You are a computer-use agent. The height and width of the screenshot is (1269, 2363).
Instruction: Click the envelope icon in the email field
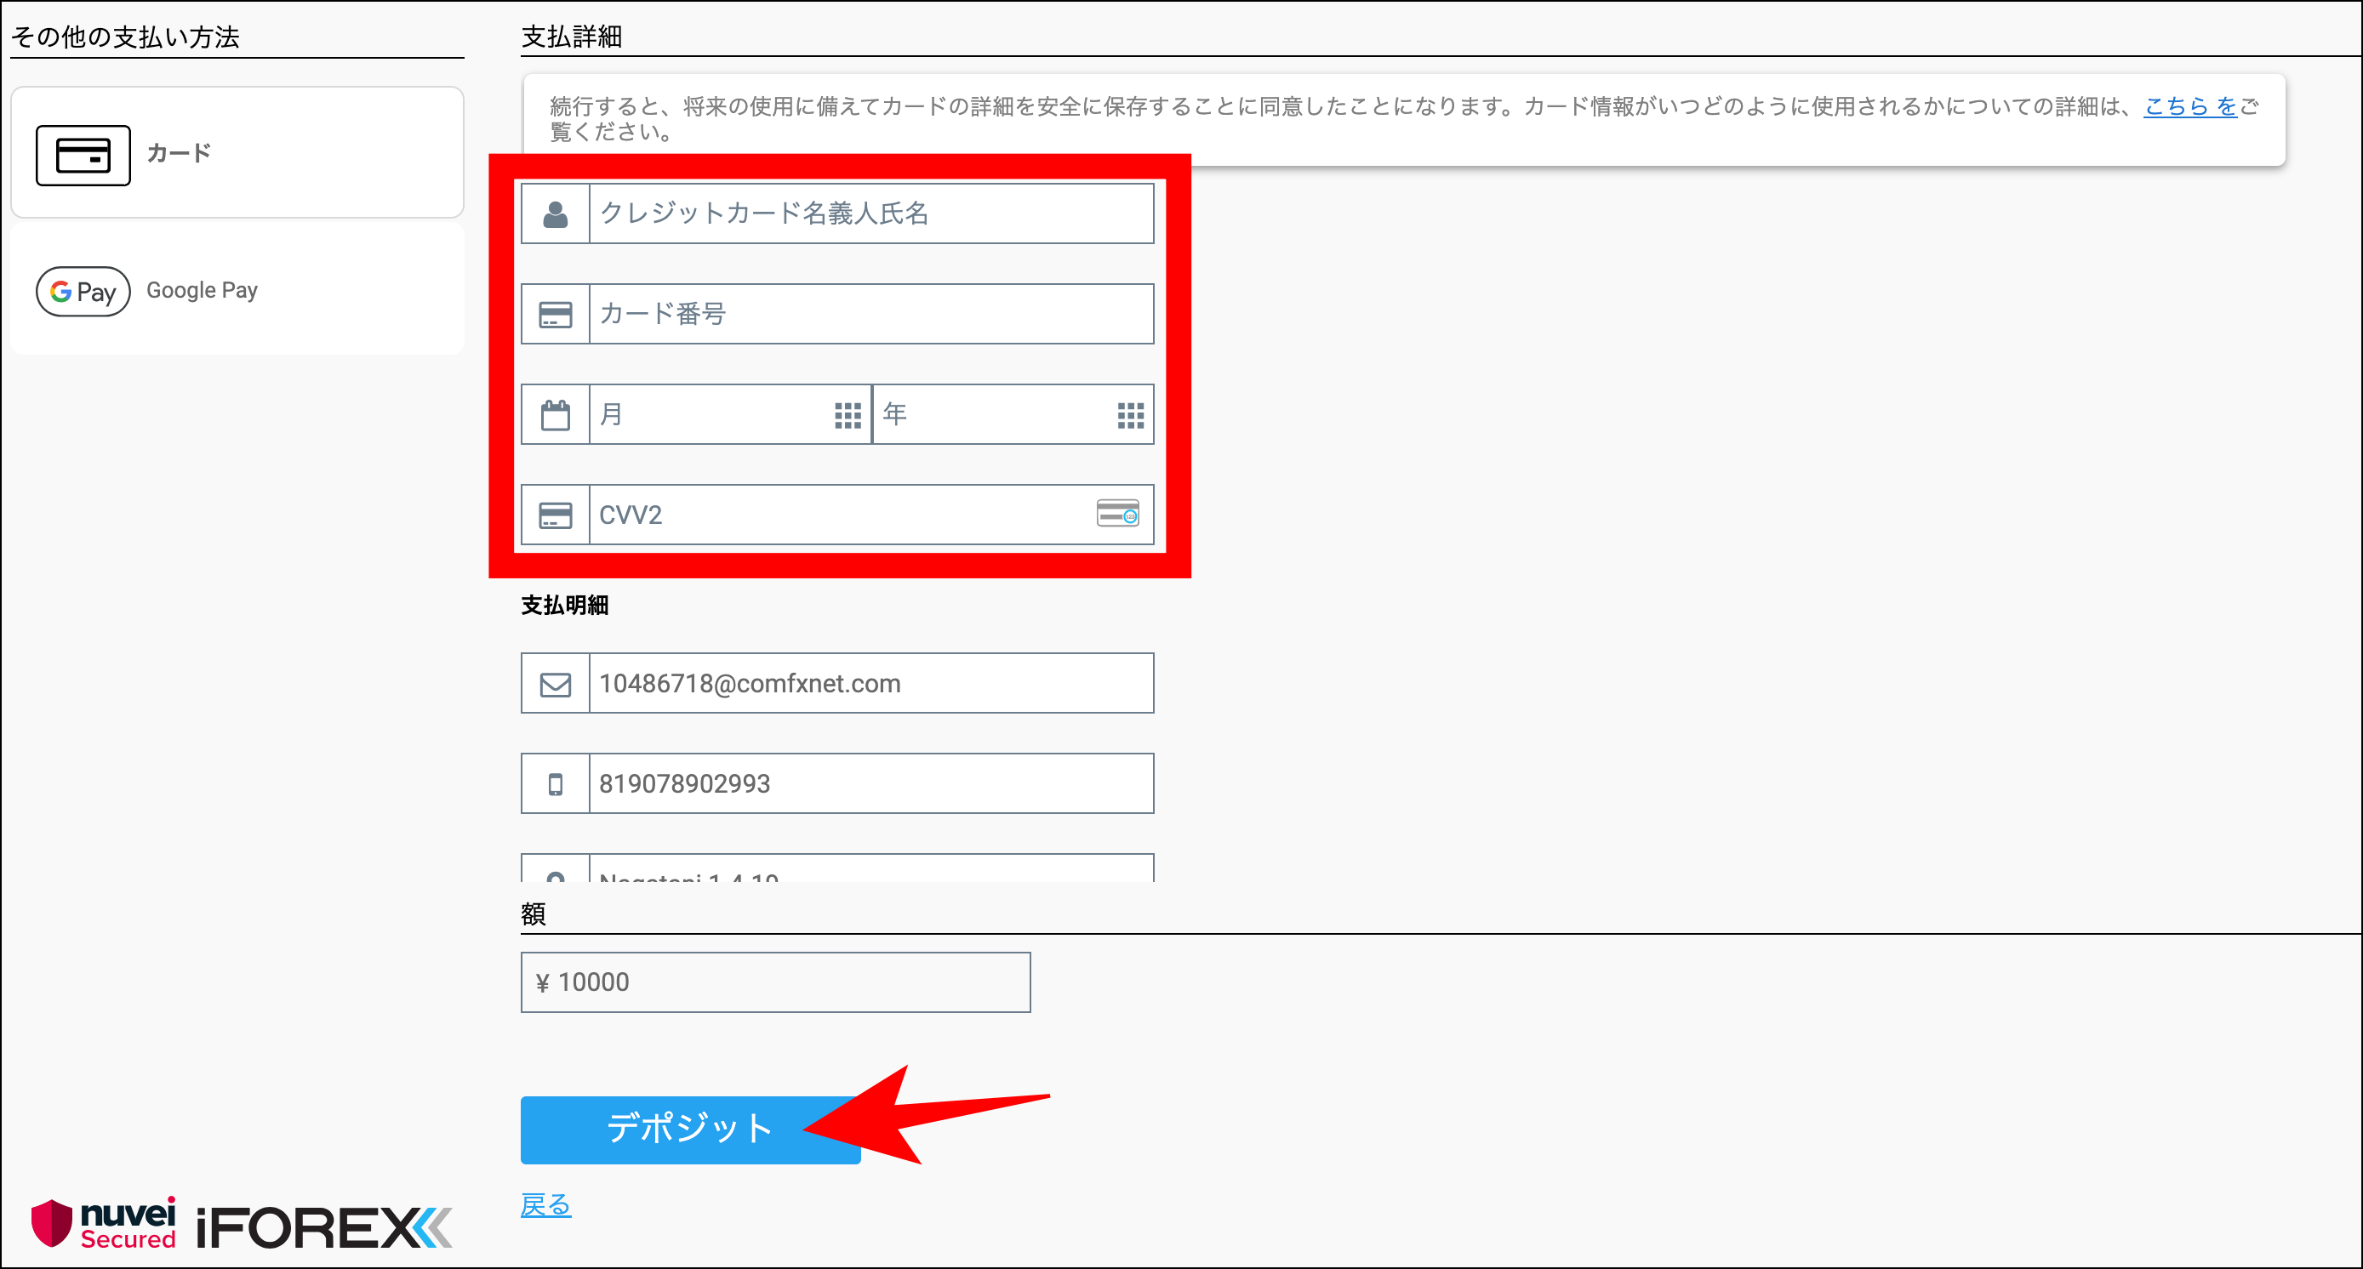(x=555, y=682)
